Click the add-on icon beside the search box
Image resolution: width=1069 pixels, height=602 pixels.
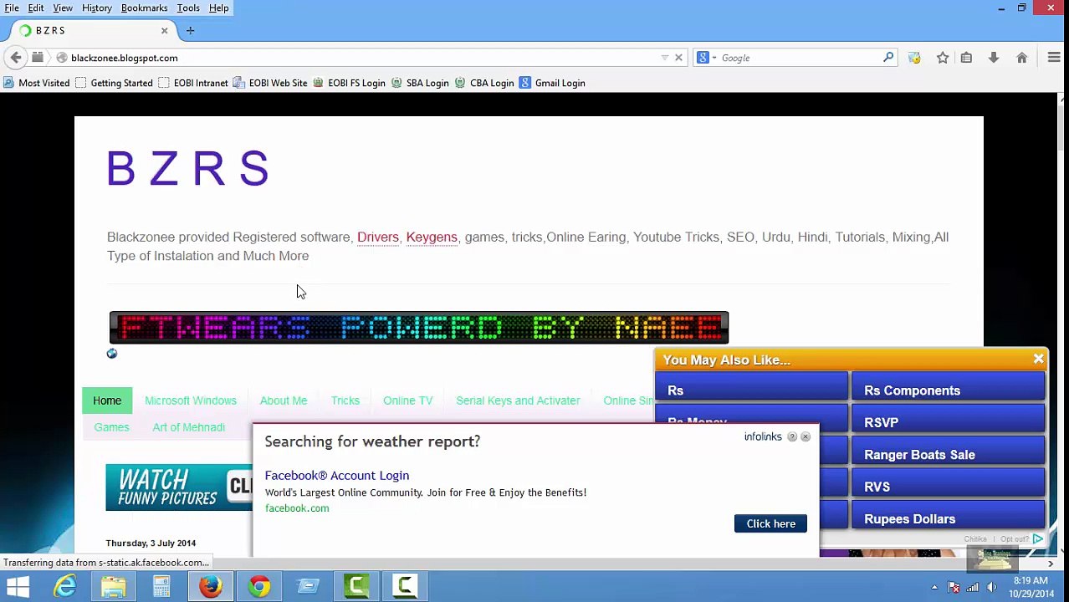[914, 58]
